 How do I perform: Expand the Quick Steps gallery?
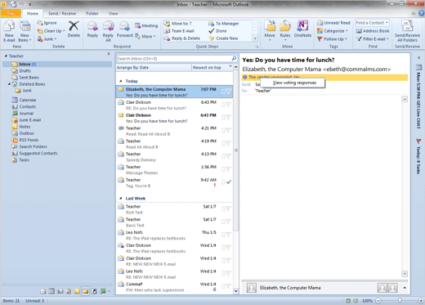coord(255,38)
